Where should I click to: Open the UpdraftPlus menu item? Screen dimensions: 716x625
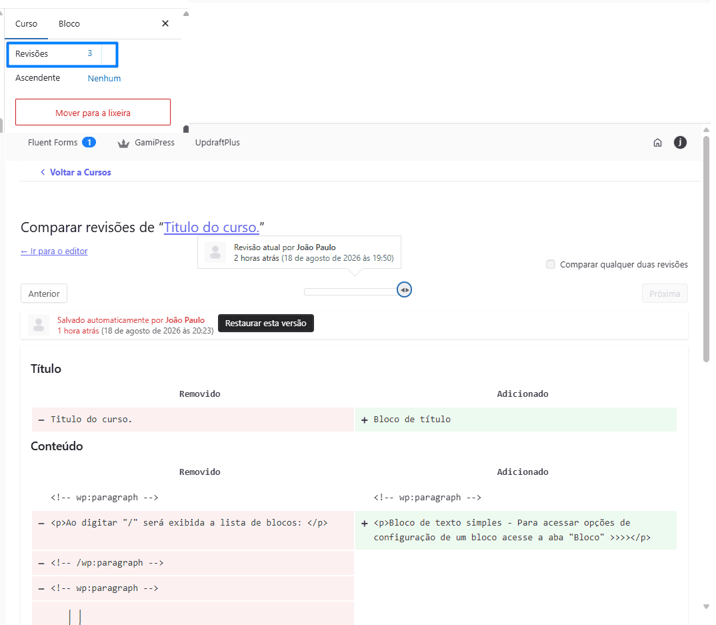coord(217,143)
